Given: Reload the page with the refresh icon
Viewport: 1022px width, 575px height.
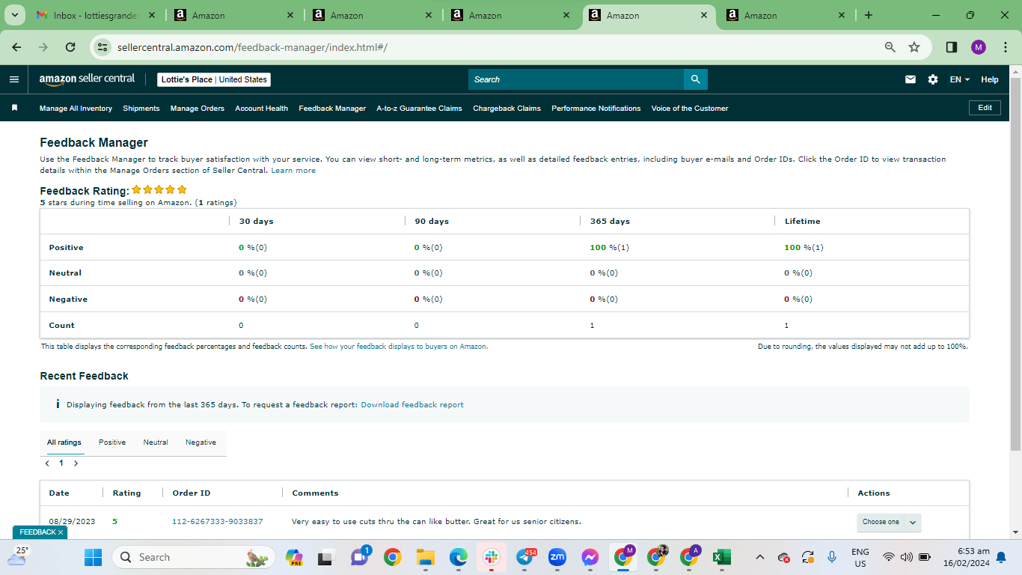Looking at the screenshot, I should click(x=70, y=47).
